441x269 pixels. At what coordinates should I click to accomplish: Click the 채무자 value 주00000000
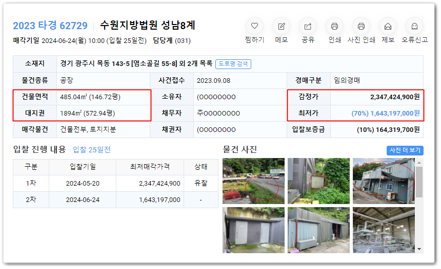tap(218, 114)
